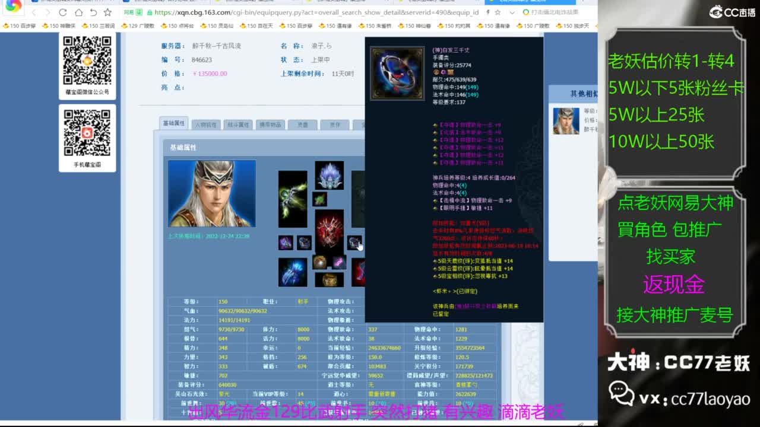Image resolution: width=760 pixels, height=427 pixels.
Task: Click the small green item icon under headgear
Action: coord(319,199)
